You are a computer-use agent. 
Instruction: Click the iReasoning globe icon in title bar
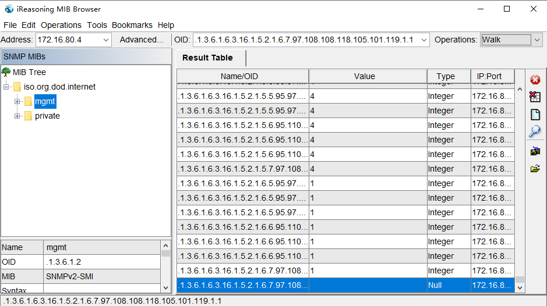(9, 9)
